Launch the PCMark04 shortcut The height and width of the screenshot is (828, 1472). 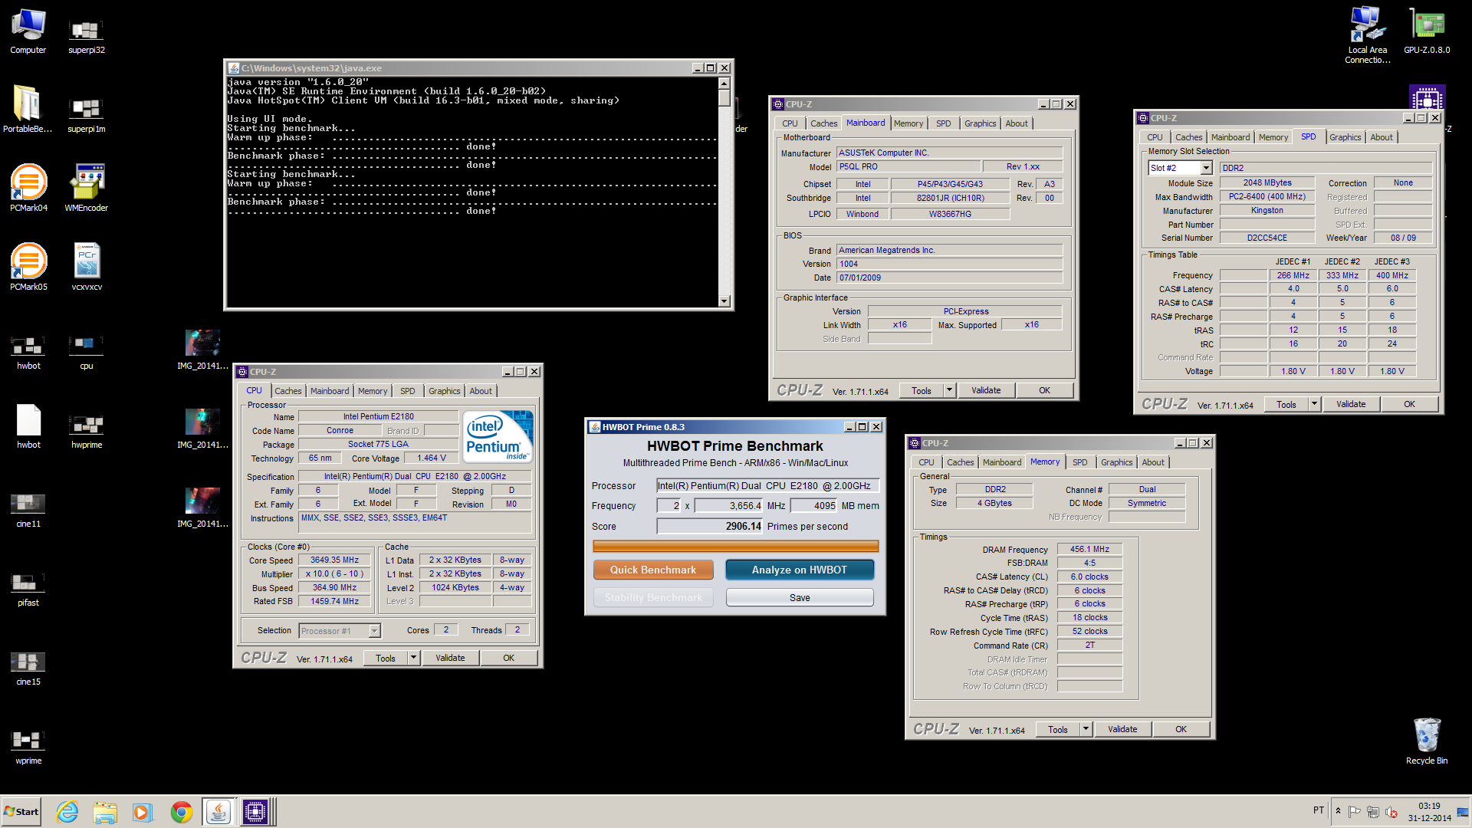[x=28, y=189]
